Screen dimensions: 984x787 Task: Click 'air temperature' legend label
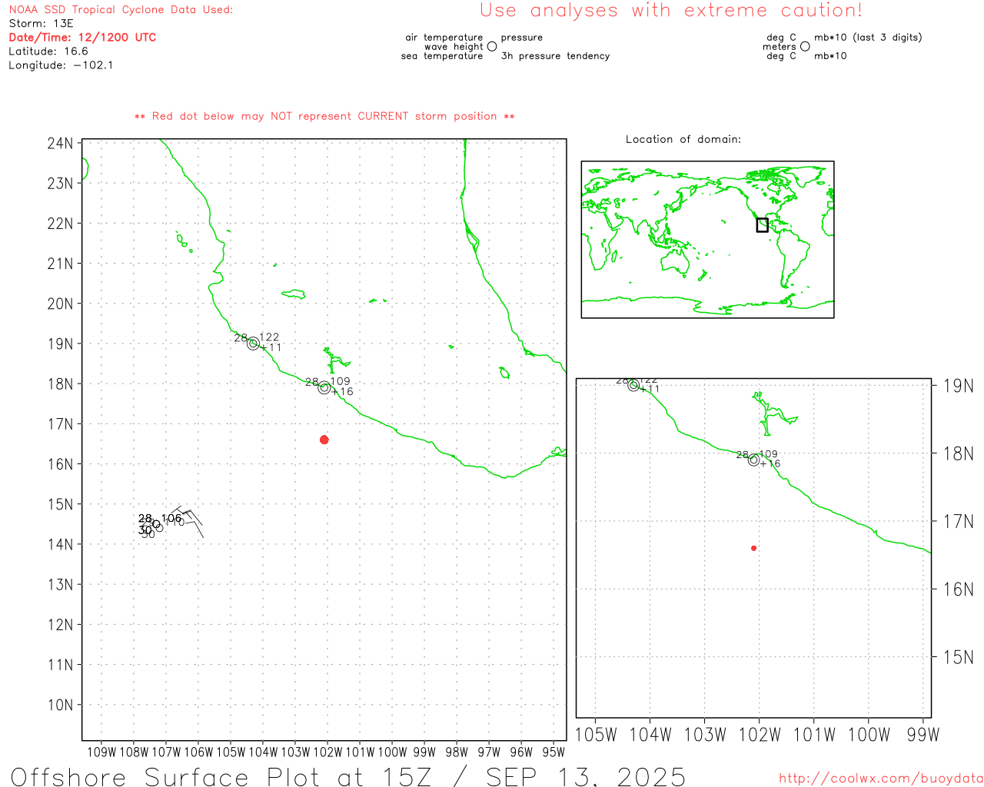click(444, 37)
